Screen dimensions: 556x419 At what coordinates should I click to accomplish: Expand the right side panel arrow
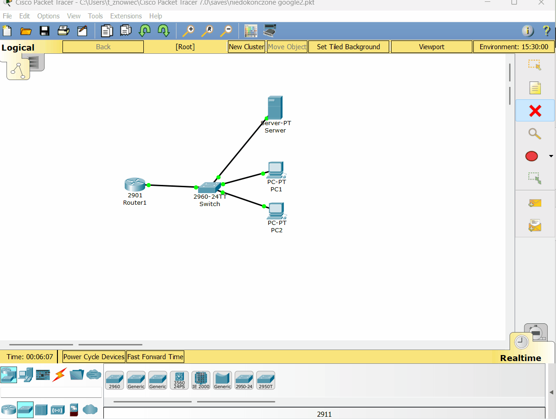(x=551, y=392)
